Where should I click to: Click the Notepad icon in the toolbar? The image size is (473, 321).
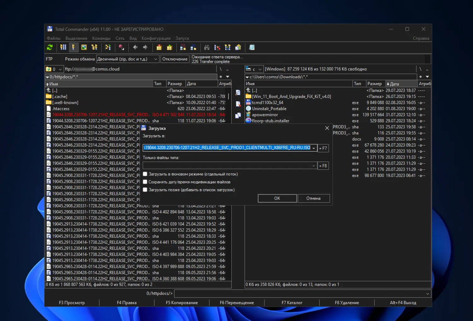[252, 47]
